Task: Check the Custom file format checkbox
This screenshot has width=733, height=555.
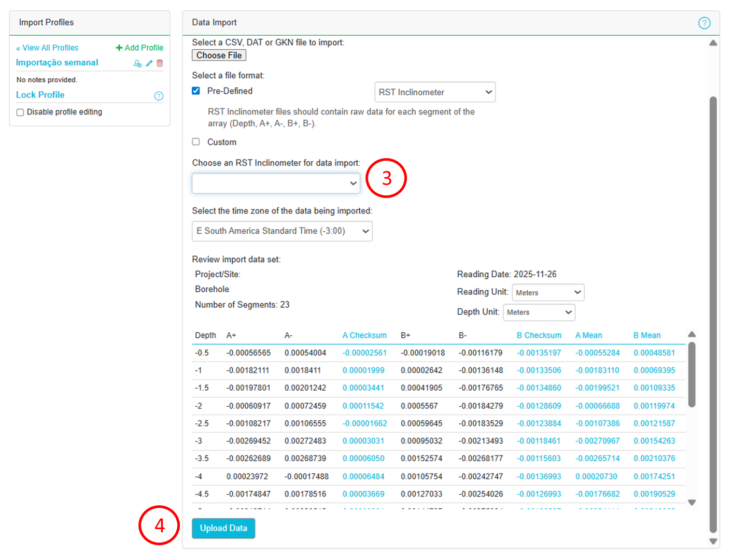Action: pos(196,141)
